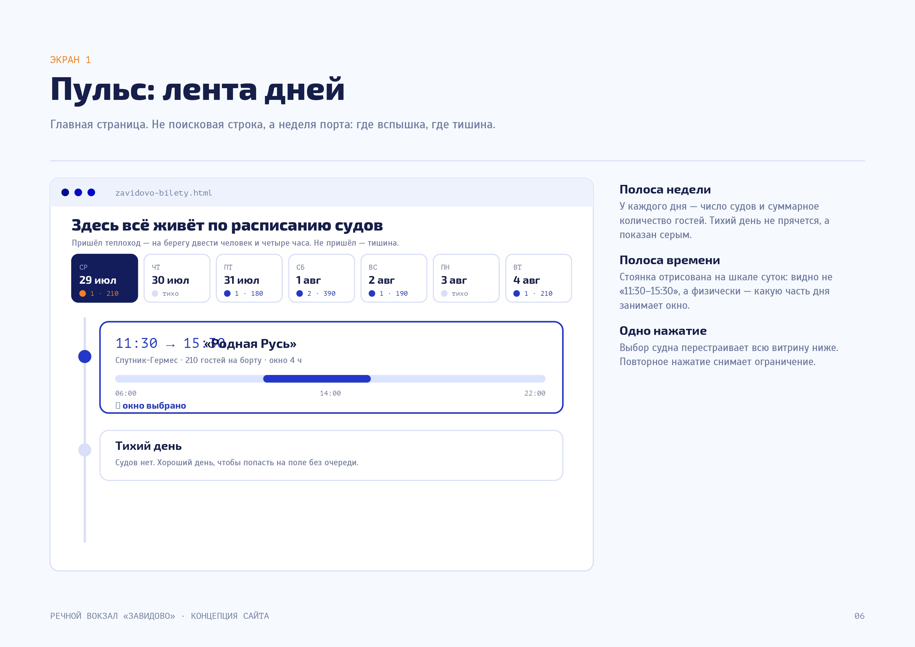Select the day tab ВС 2 авг
The height and width of the screenshot is (647, 915).
point(394,278)
